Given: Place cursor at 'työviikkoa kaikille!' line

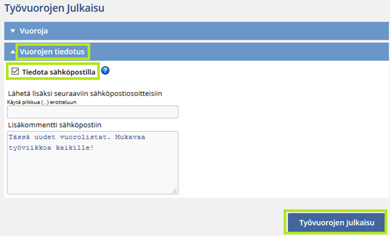Looking at the screenshot, I should tap(51, 148).
